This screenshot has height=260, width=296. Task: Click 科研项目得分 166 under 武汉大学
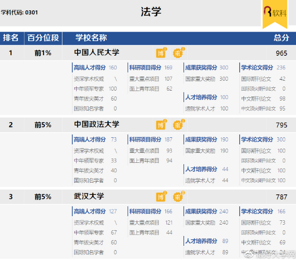click(x=151, y=211)
